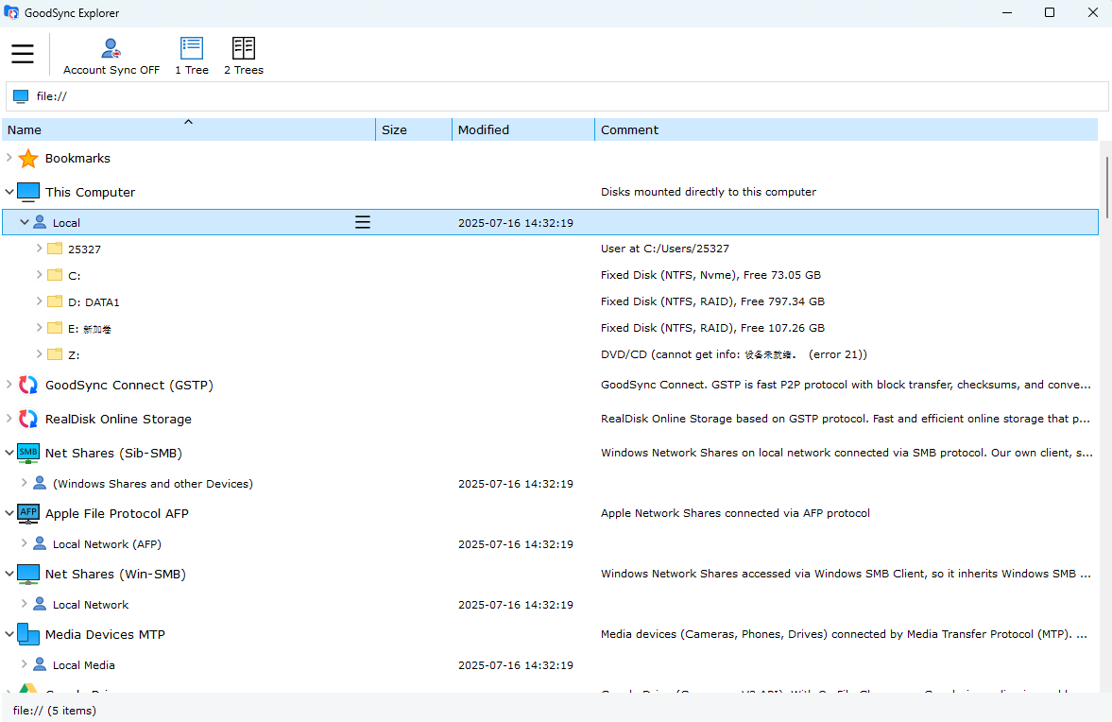Image resolution: width=1112 pixels, height=722 pixels.
Task: Switch to 2 Trees view
Action: click(x=244, y=57)
